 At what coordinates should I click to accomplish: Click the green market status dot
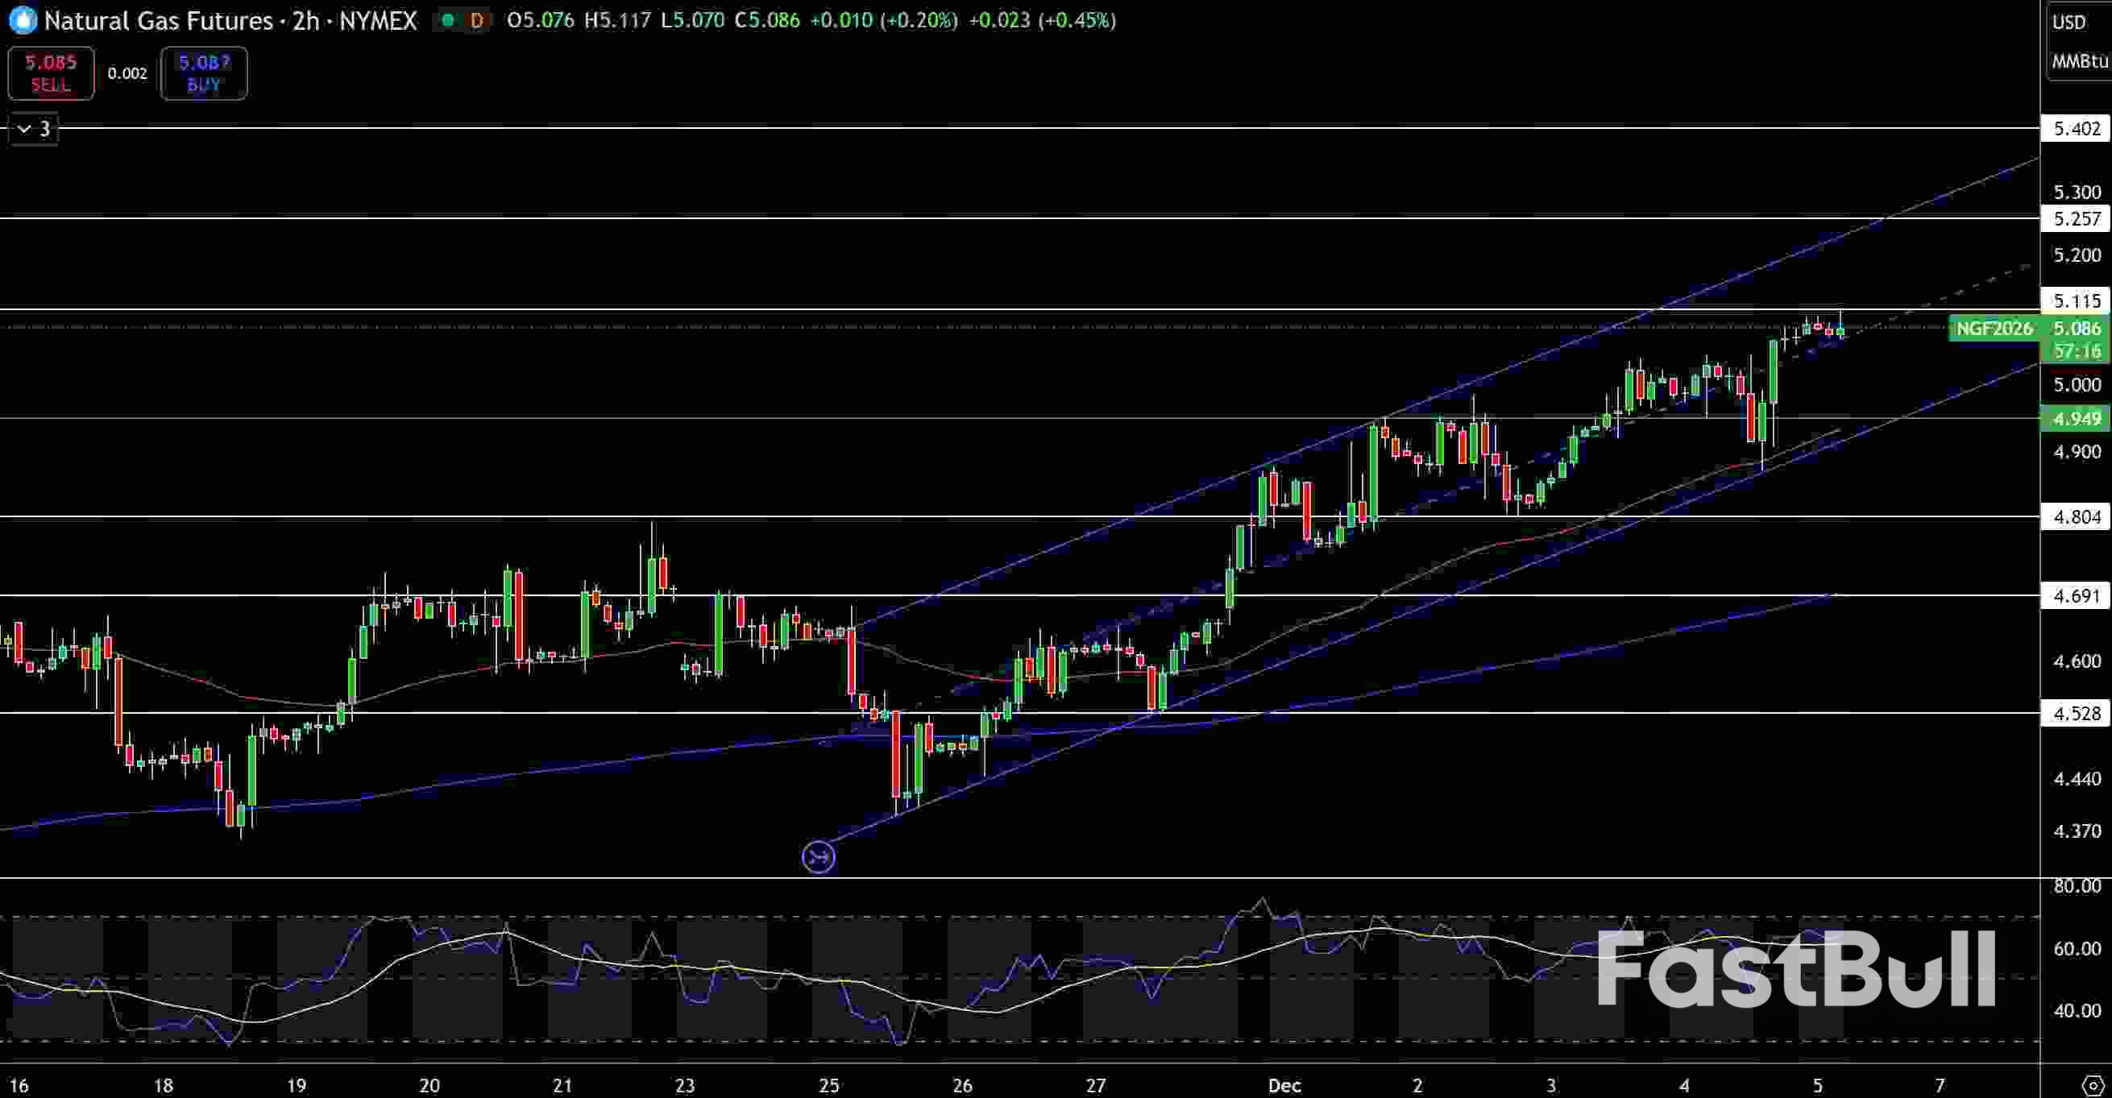447,20
